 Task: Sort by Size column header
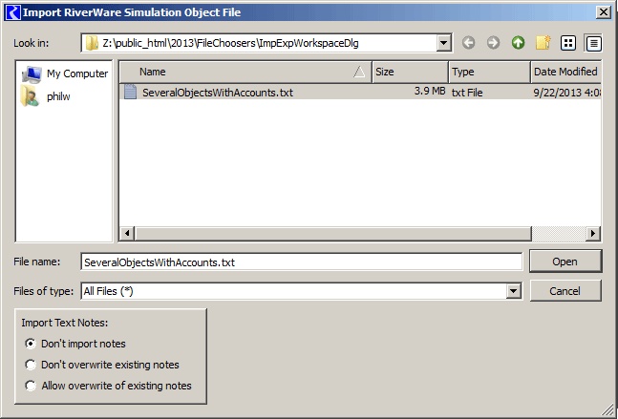[410, 72]
